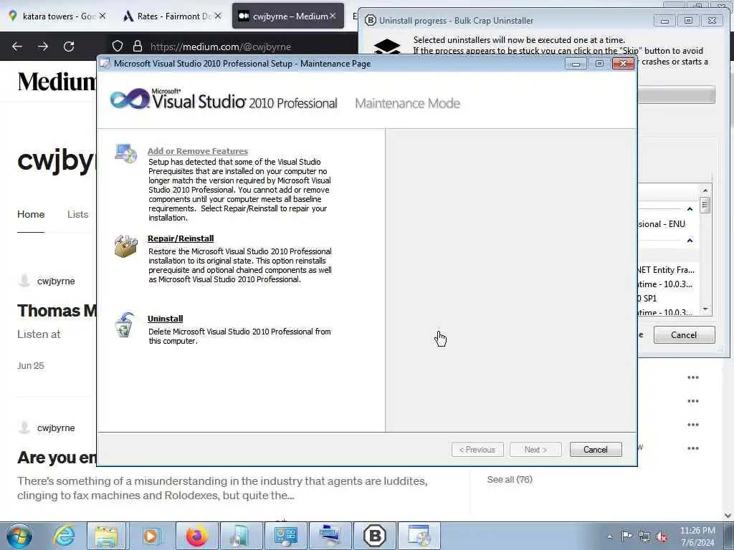Click the Medium logo
734x550 pixels.
[57, 82]
